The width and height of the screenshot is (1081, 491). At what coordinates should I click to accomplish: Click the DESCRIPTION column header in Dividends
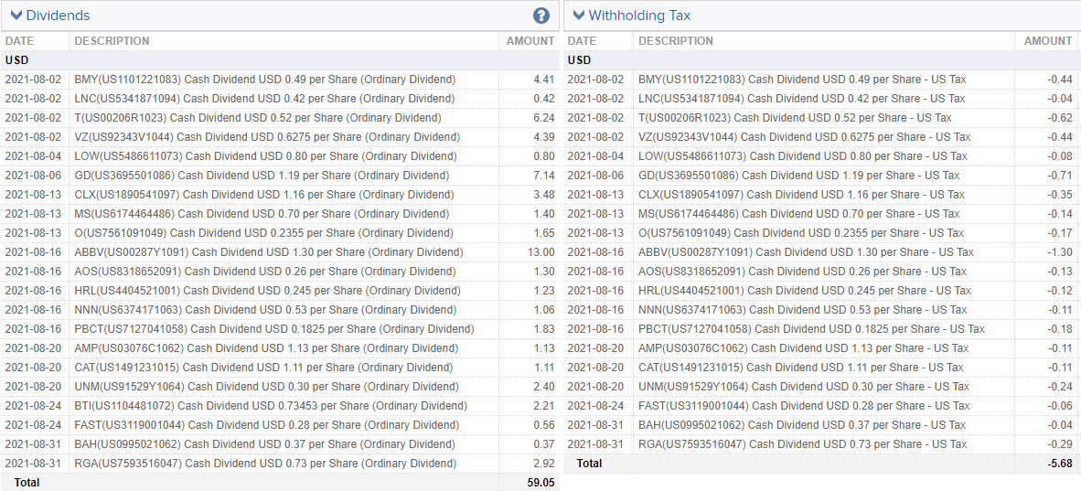click(x=112, y=40)
